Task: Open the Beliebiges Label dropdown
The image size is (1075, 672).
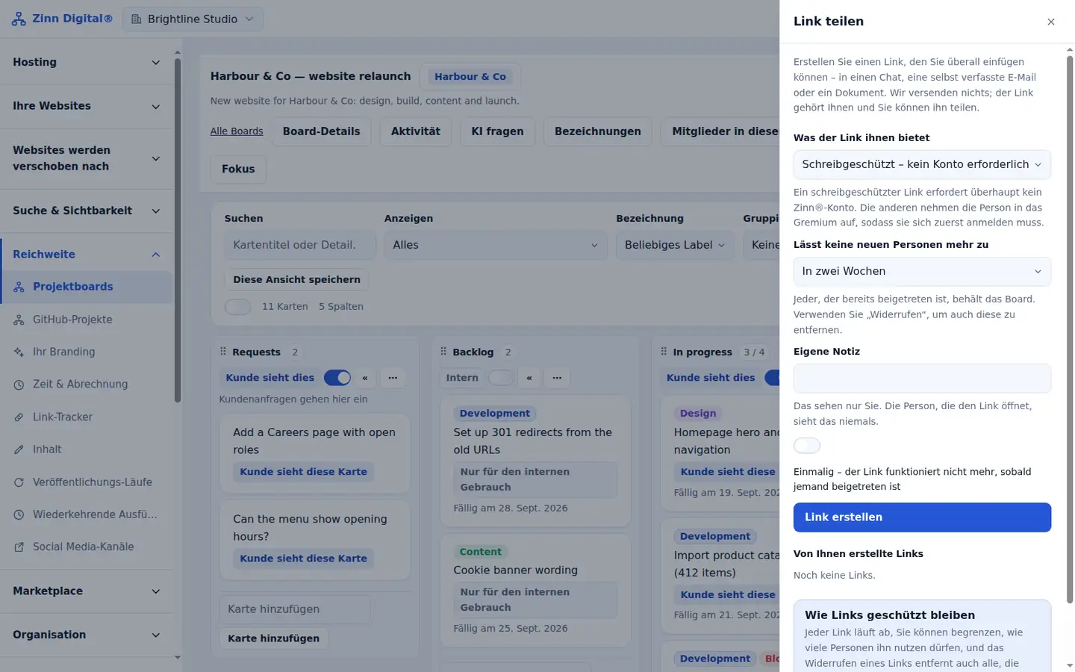Action: (x=675, y=245)
